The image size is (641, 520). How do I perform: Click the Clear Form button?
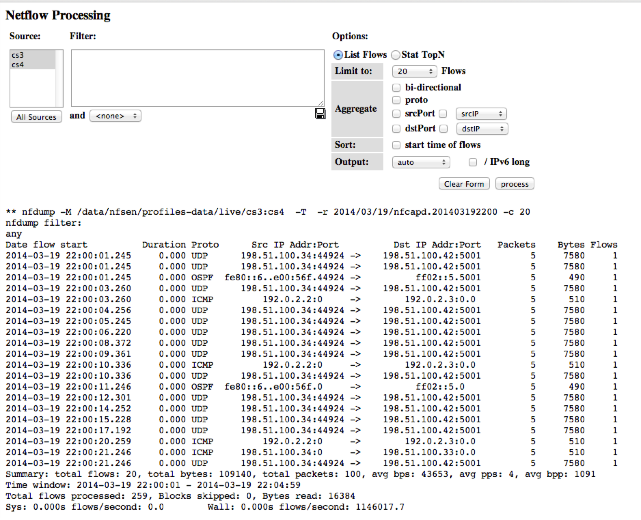click(464, 184)
